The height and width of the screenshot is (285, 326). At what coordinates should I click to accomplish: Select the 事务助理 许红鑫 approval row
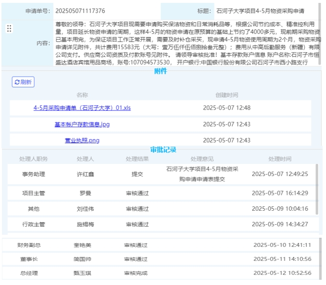[159, 174]
